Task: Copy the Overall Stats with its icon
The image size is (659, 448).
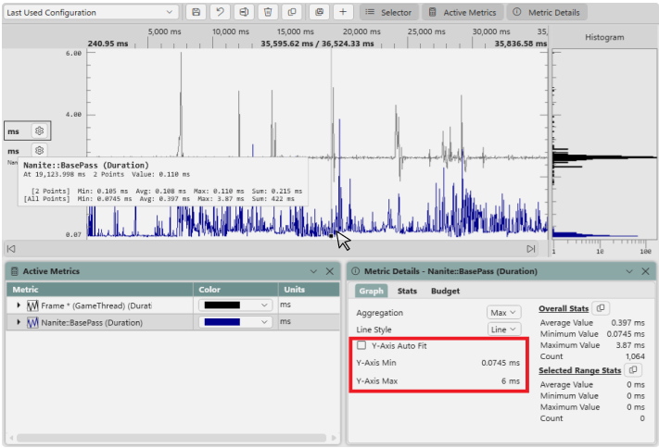Action: coord(601,308)
